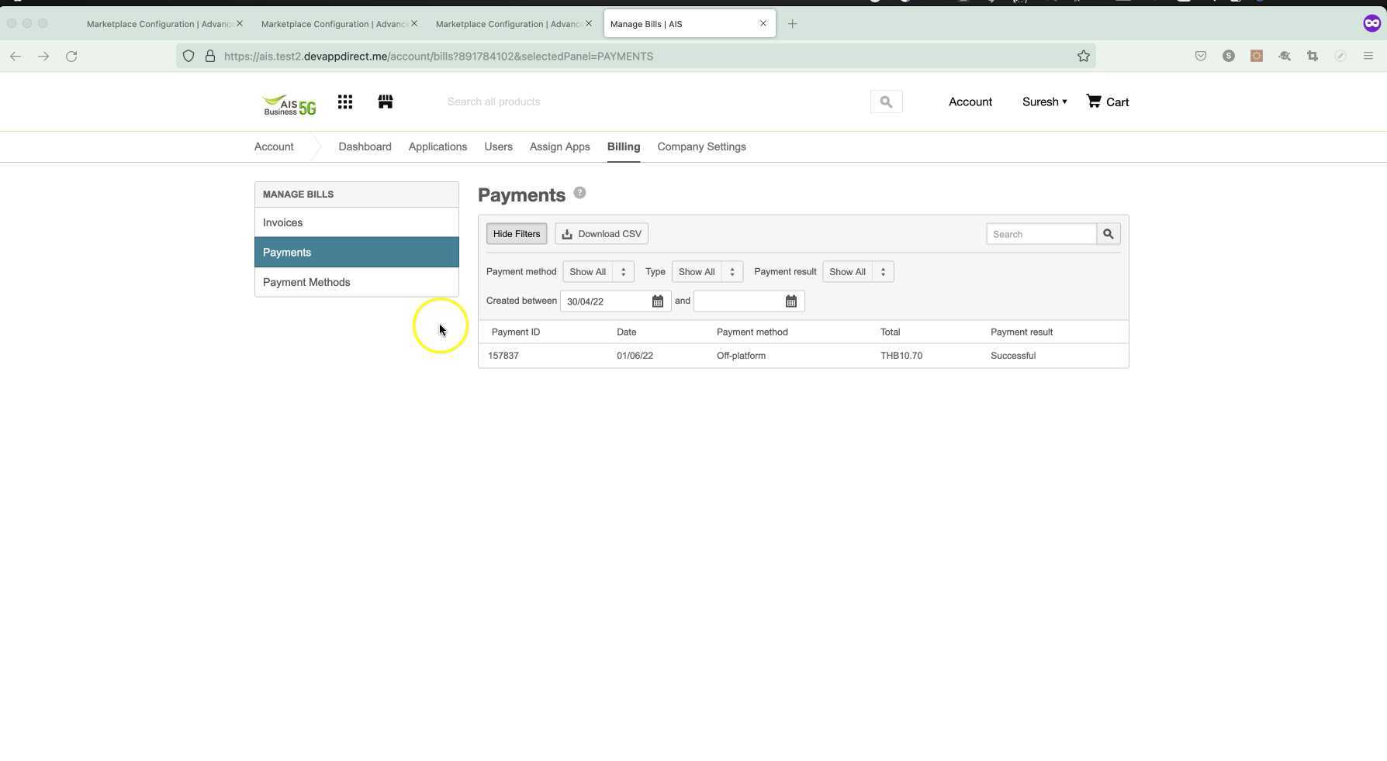Toggle Hide Filters button
The width and height of the screenshot is (1387, 761).
[517, 234]
